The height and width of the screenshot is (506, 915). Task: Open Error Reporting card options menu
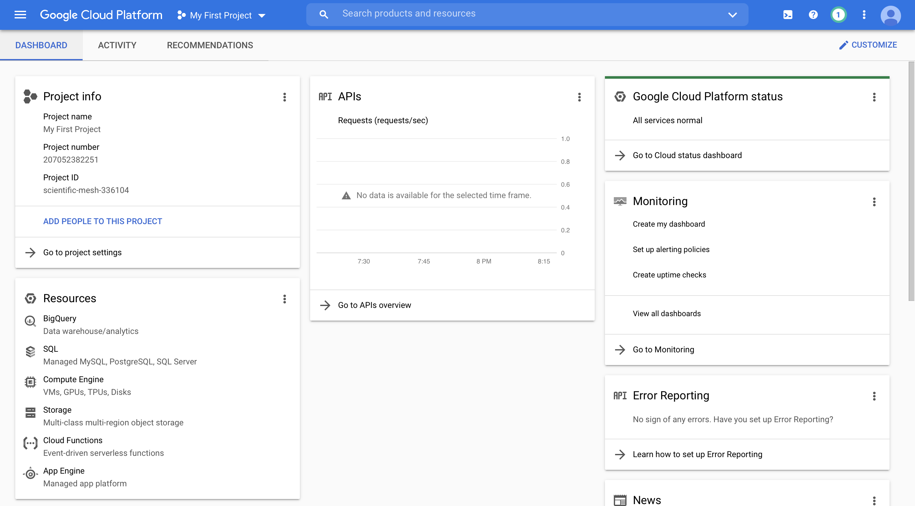pyautogui.click(x=874, y=396)
